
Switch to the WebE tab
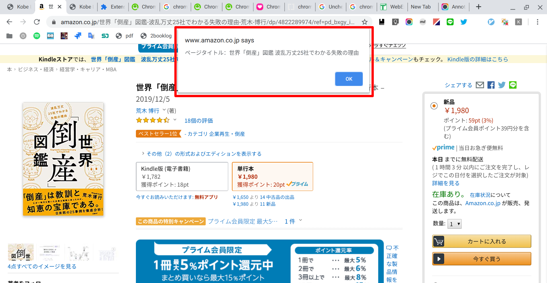[393, 7]
